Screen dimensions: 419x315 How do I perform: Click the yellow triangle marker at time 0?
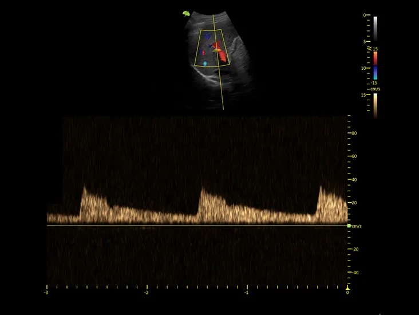pyautogui.click(x=347, y=288)
